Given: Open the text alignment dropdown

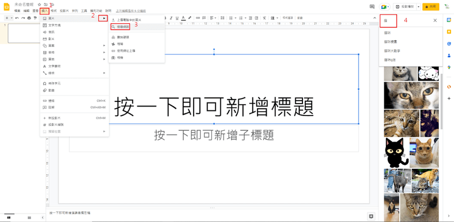Looking at the screenshot, I should coord(213,18).
